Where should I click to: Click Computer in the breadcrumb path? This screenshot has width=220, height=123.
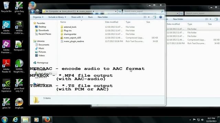[54, 11]
